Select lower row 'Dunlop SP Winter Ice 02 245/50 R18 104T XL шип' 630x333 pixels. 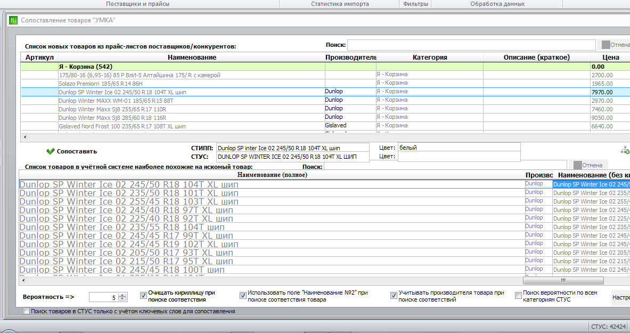pyautogui.click(x=325, y=184)
